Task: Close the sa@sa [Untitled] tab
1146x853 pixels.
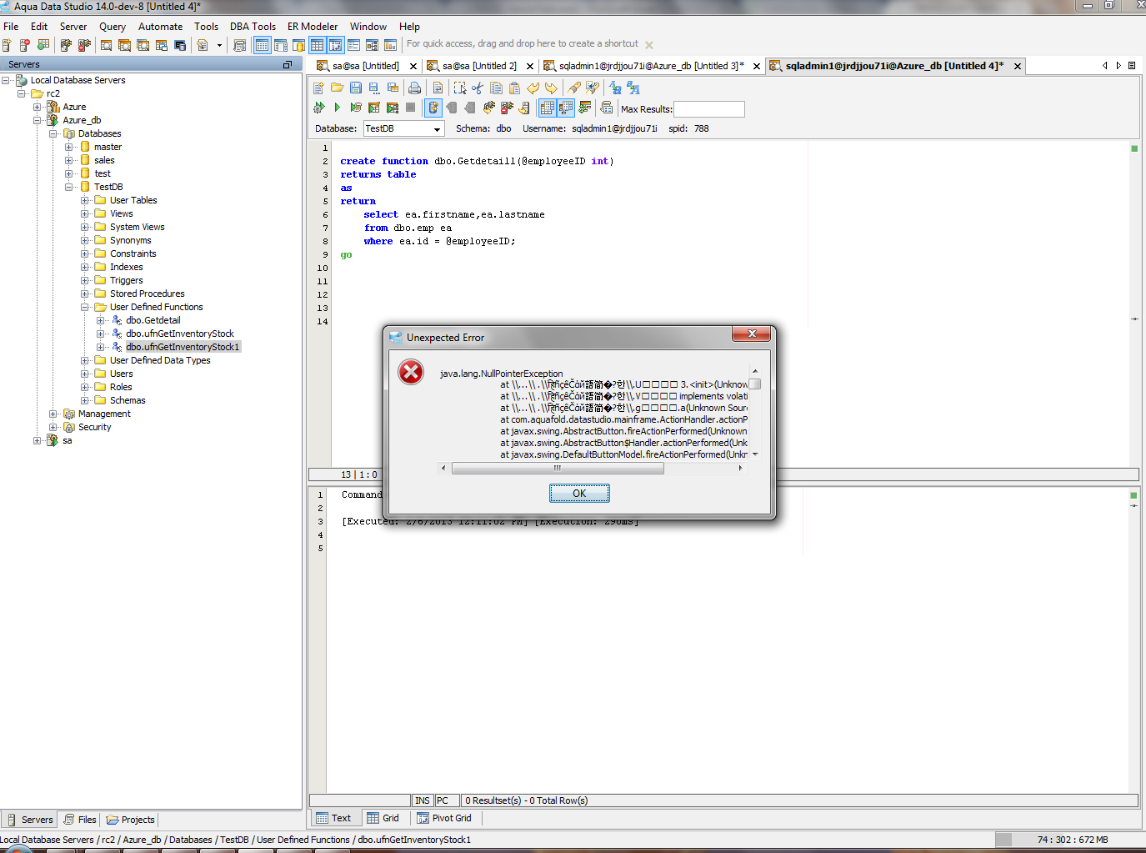Action: [413, 67]
